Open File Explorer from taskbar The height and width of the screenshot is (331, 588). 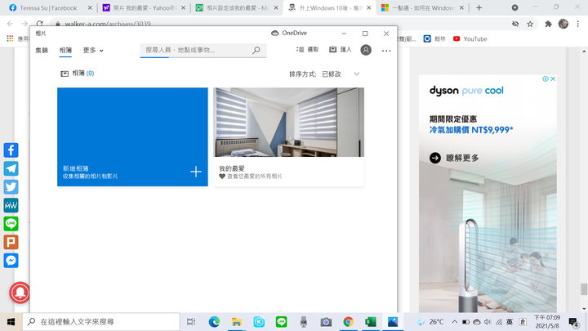tap(236, 322)
